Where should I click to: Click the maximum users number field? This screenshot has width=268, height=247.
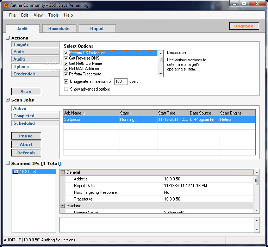(x=121, y=81)
